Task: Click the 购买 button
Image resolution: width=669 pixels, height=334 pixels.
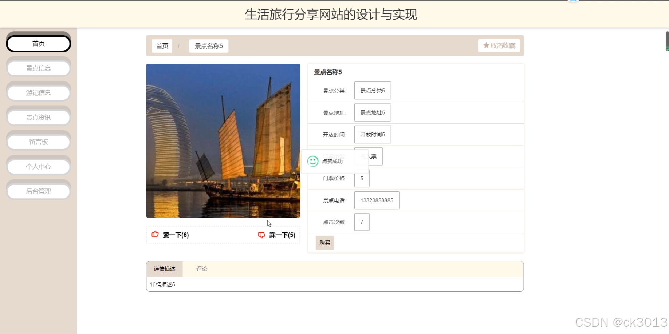Action: (325, 243)
